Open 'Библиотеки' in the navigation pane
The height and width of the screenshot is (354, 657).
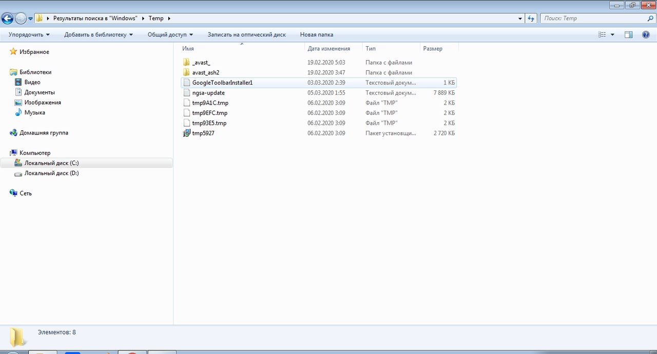(x=35, y=72)
